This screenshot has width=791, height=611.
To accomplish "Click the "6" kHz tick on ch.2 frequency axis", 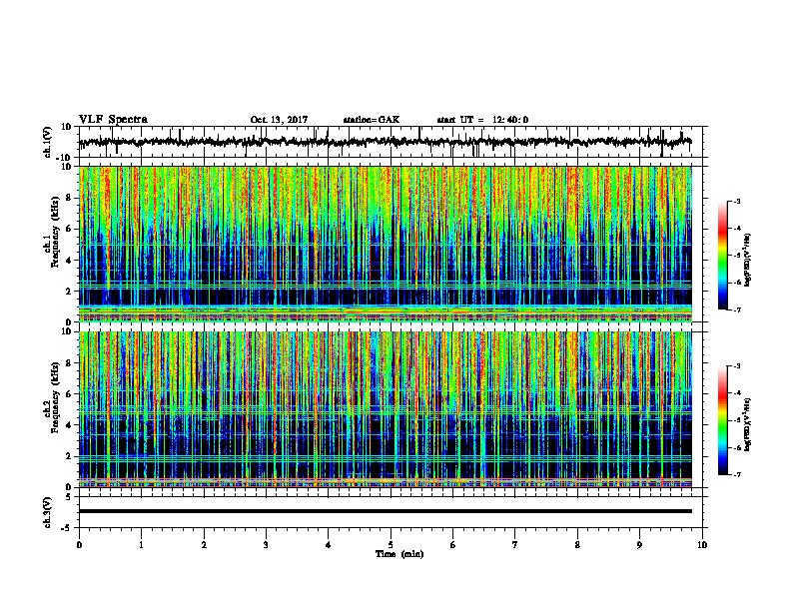I will (x=70, y=394).
